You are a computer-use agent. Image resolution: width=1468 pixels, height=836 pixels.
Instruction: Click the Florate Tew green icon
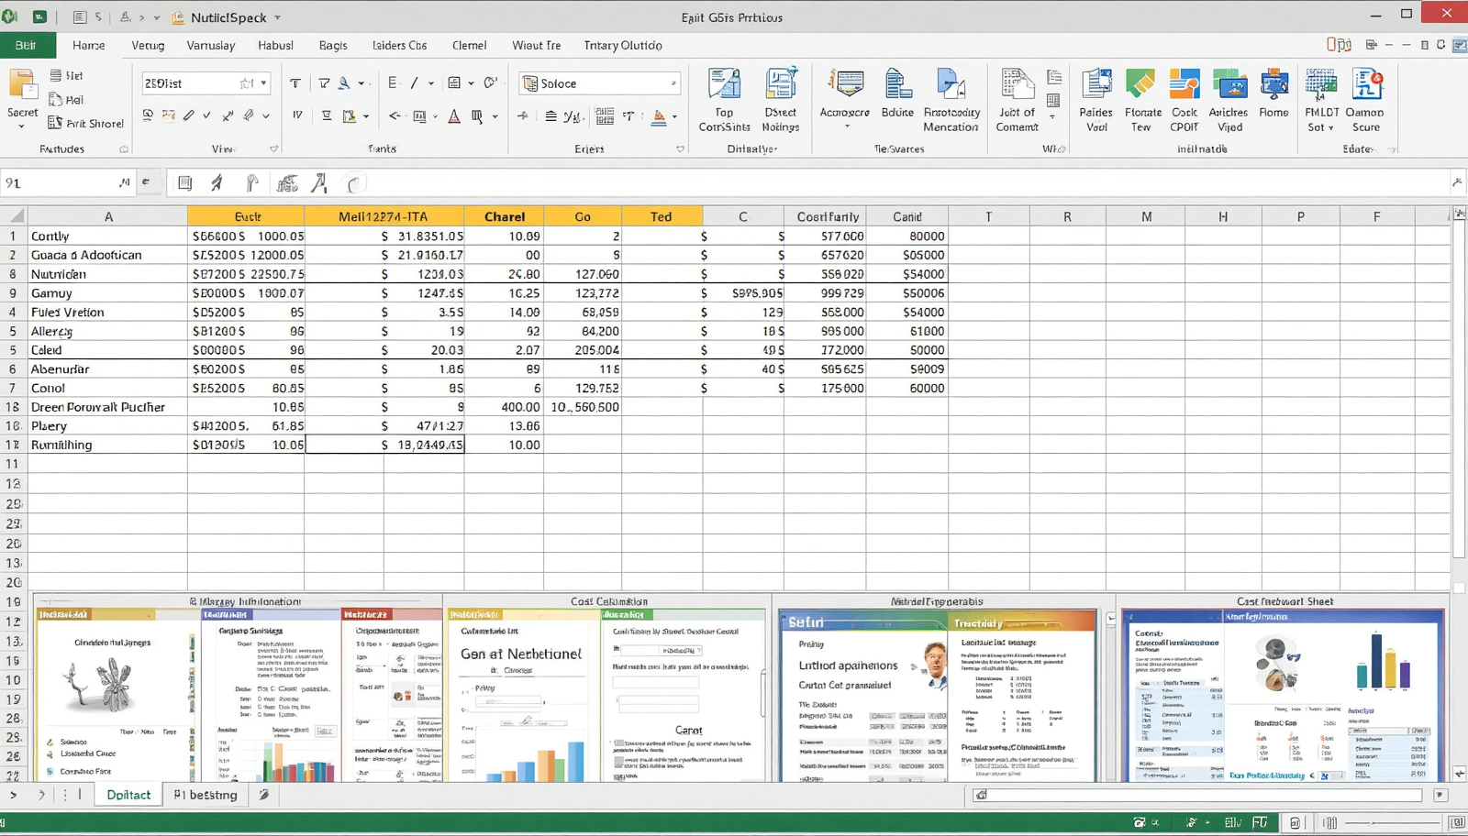[x=1140, y=84]
